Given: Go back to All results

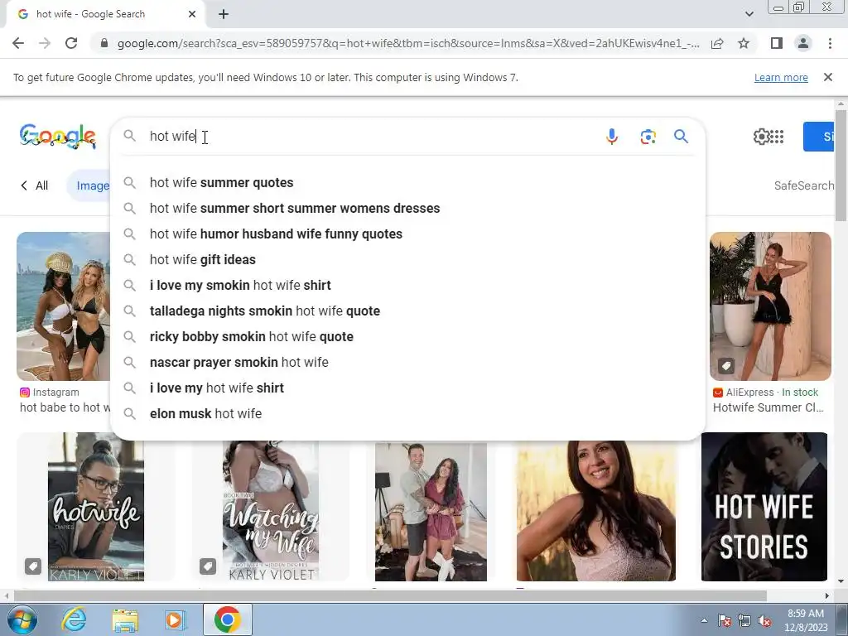Looking at the screenshot, I should [x=35, y=185].
